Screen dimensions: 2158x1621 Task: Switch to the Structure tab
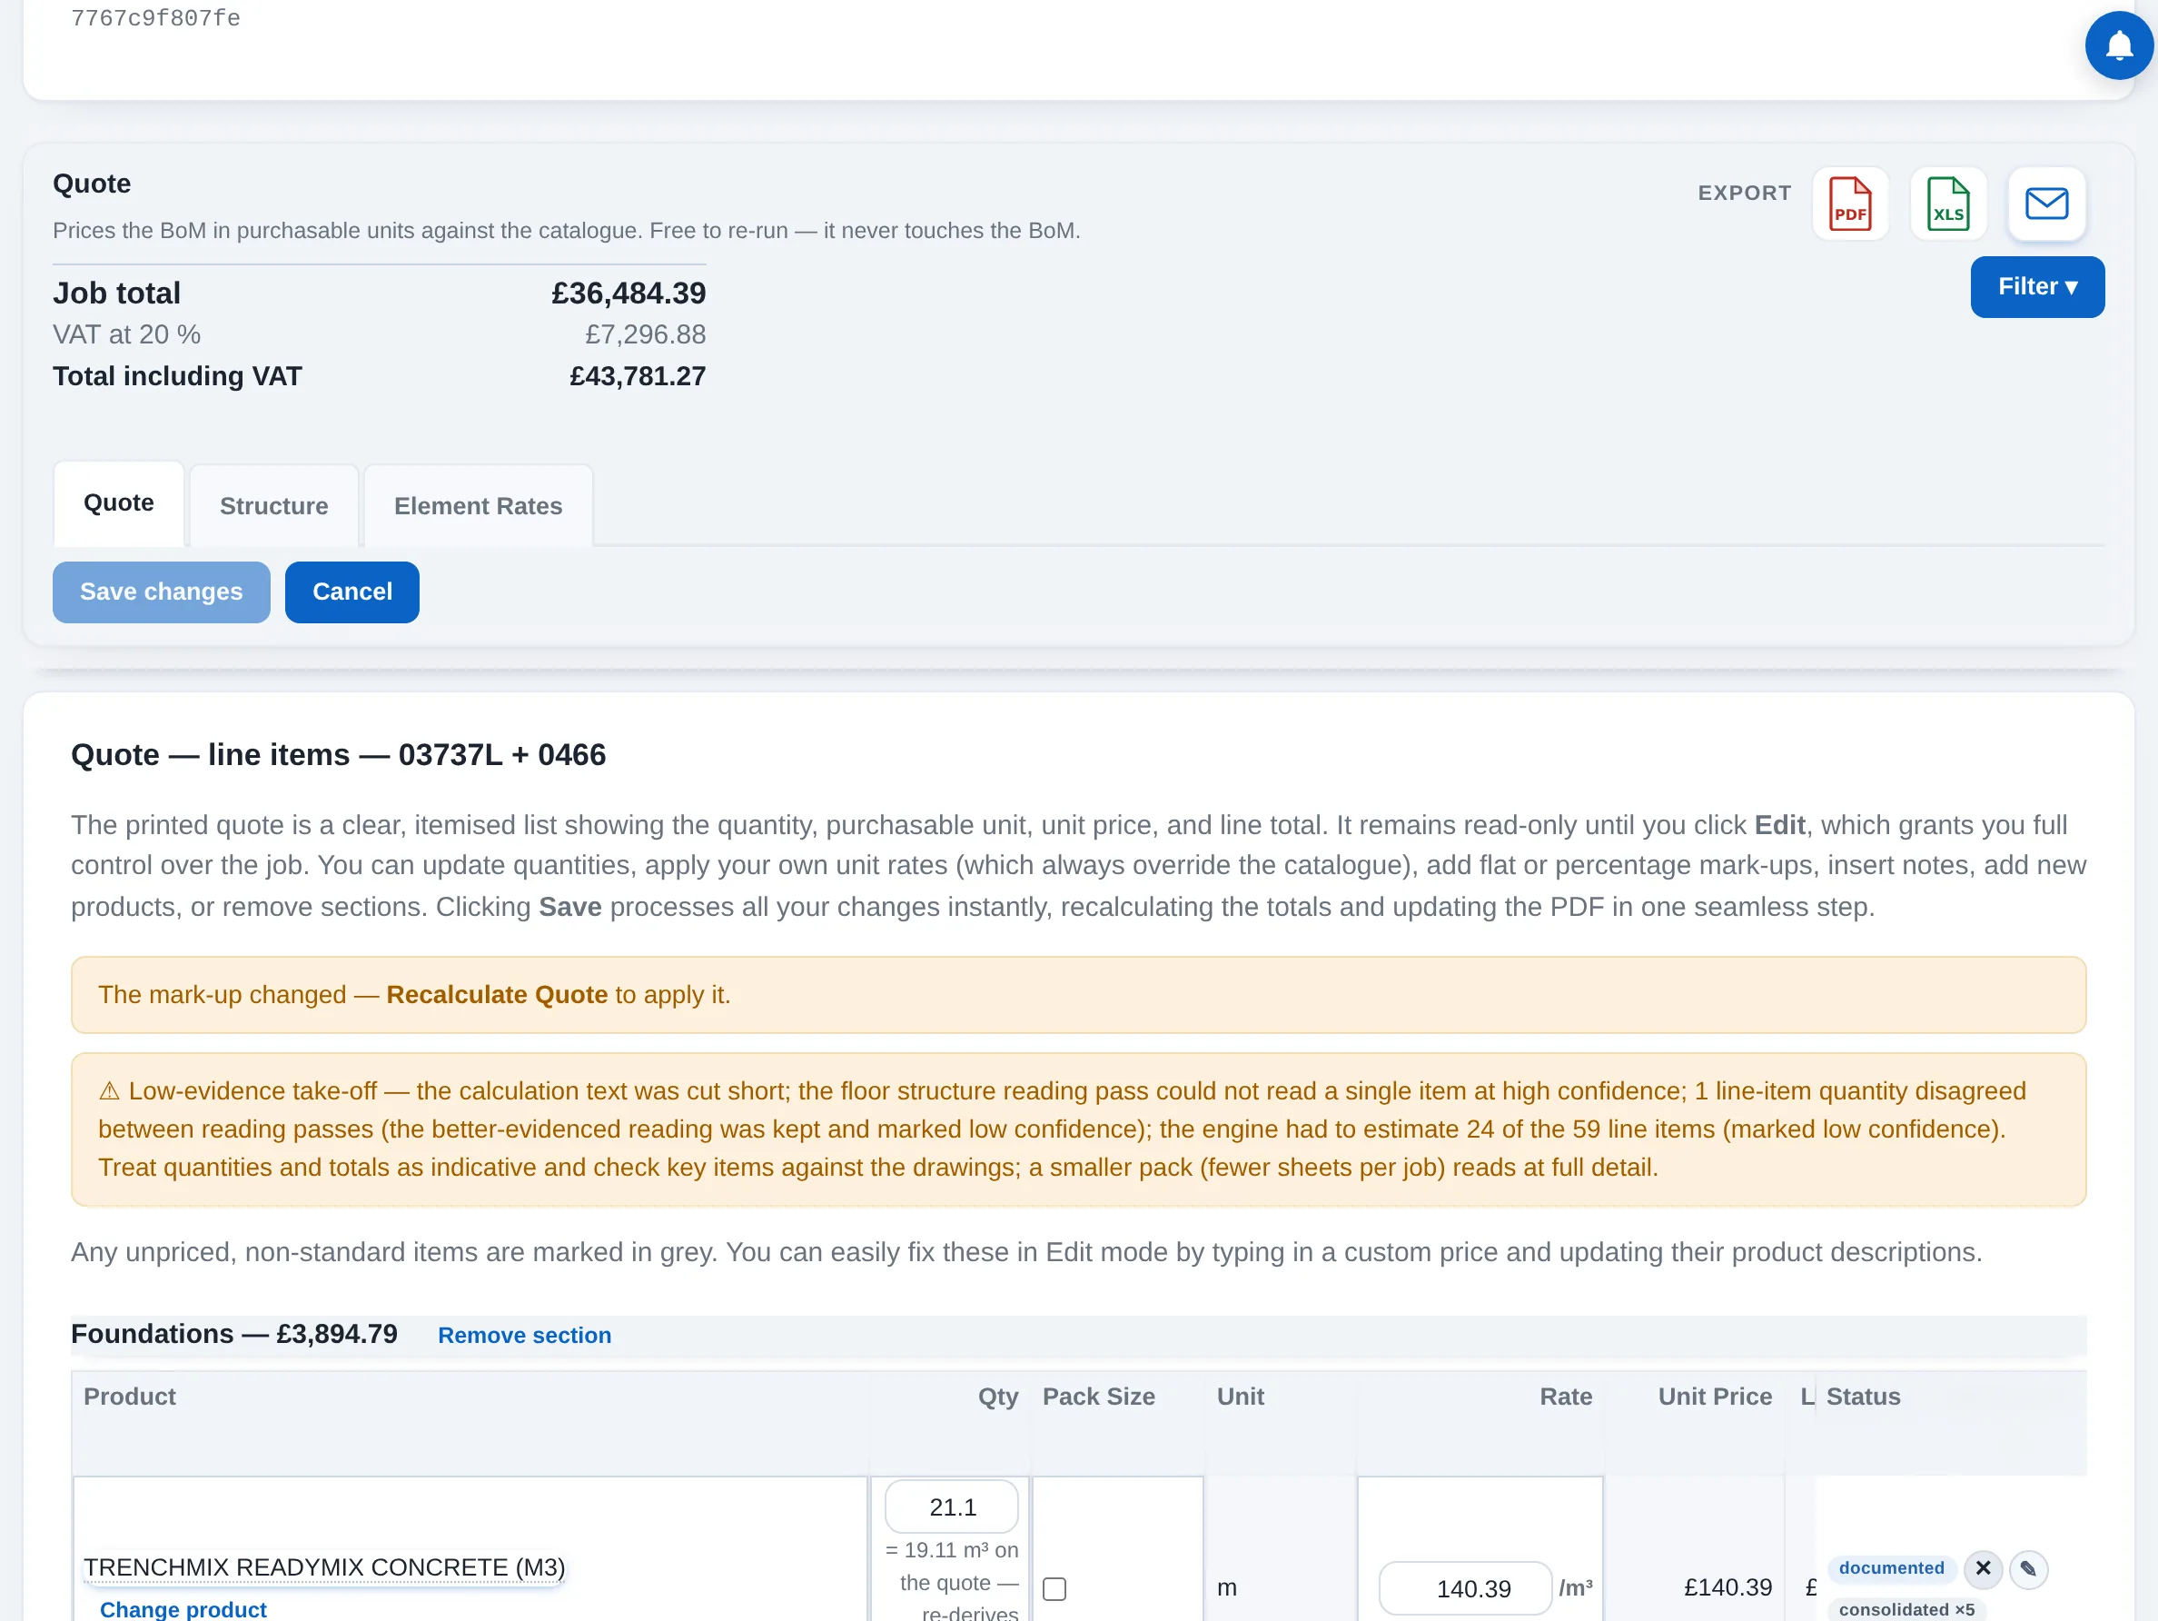(274, 505)
